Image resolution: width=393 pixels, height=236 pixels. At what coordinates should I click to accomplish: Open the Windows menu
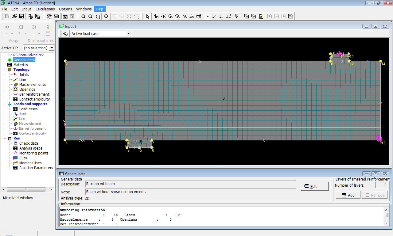84,9
